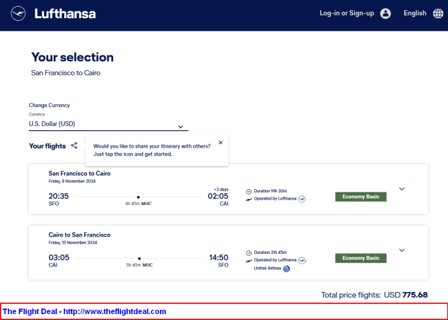Viewport: 448px width, 320px height.
Task: Click the 'United Airlines' operator text
Action: 267,269
